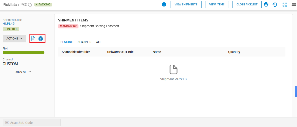Screen dimensions: 297x127
Task: Select the PENDING tab
Action: point(67,42)
